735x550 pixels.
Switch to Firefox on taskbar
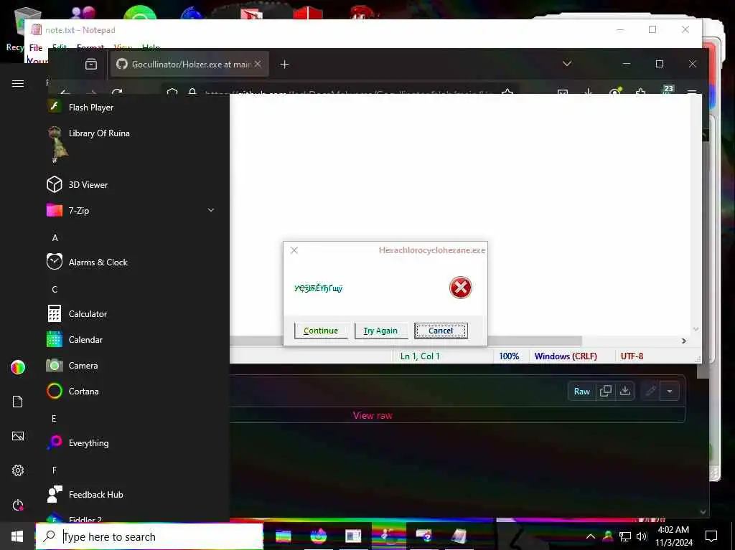[318, 536]
